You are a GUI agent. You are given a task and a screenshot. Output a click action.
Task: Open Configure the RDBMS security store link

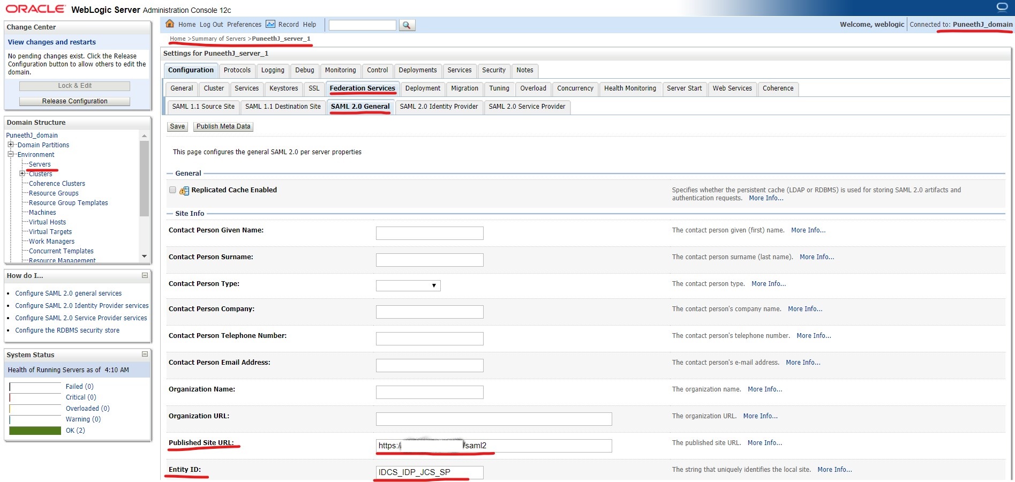click(67, 330)
